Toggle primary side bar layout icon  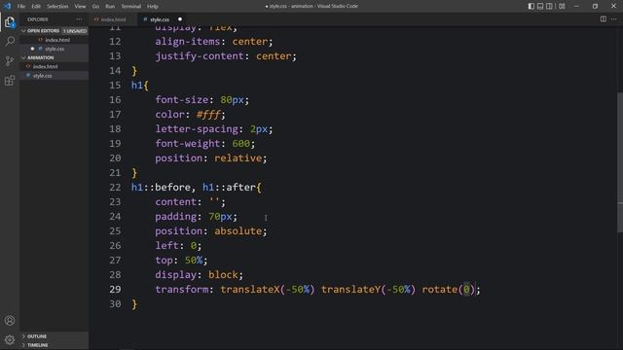pos(531,6)
